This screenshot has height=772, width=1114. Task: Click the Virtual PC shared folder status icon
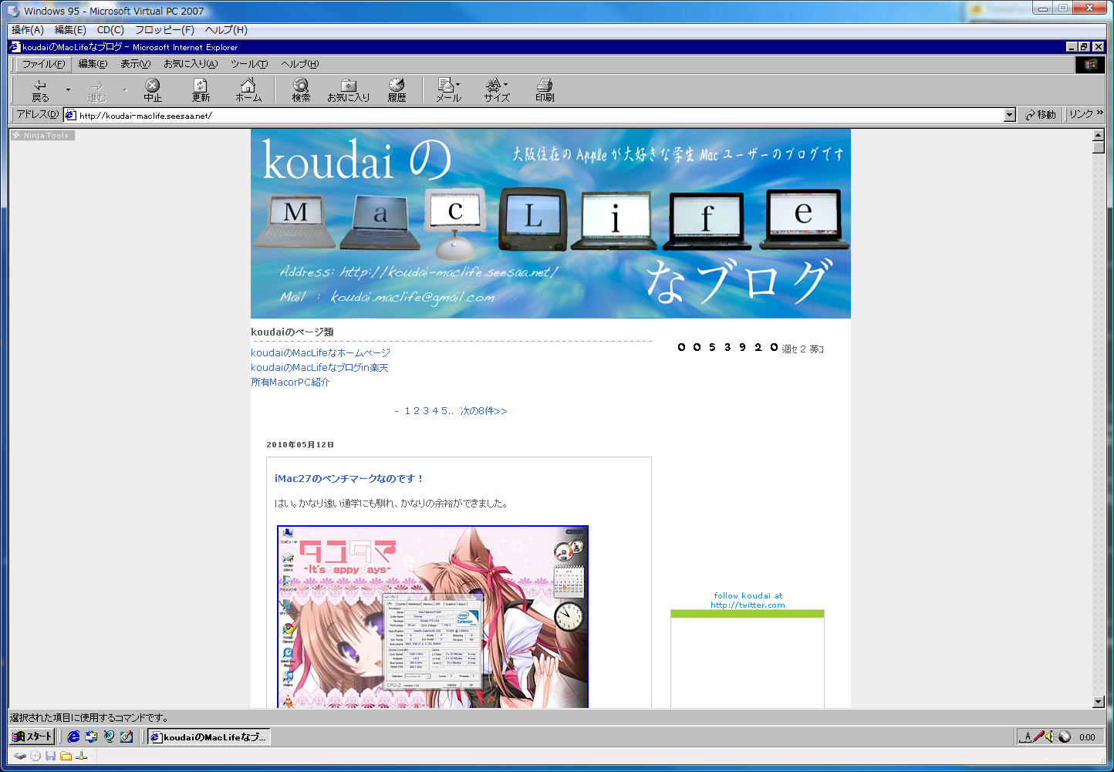(x=66, y=756)
